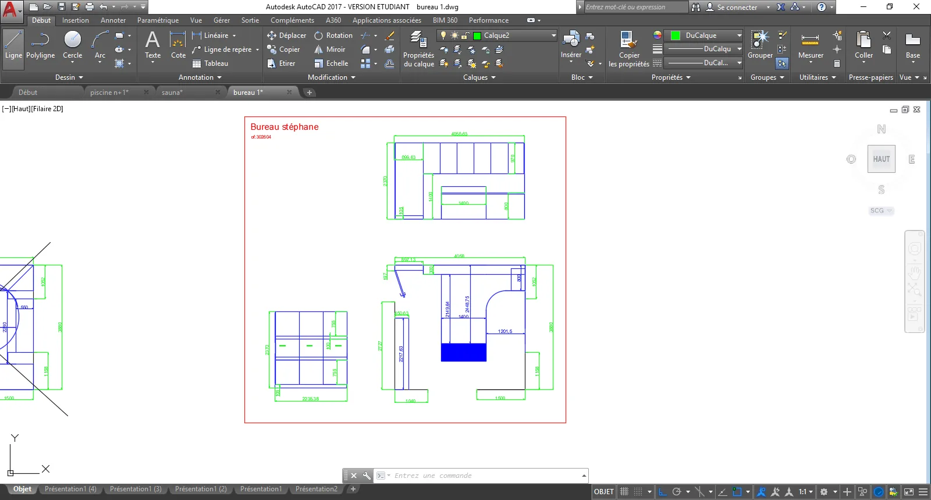Click the Print icon in quick access toolbar

(89, 7)
